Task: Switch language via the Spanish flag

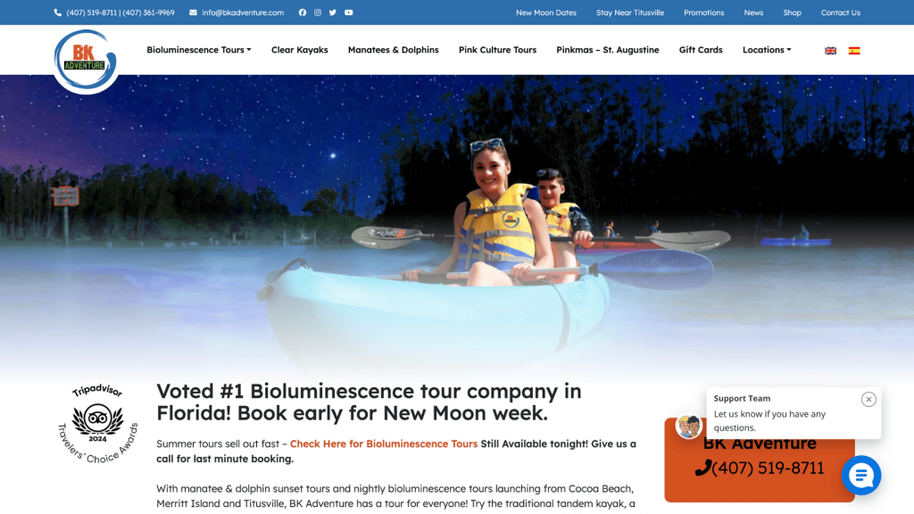Action: (x=854, y=51)
